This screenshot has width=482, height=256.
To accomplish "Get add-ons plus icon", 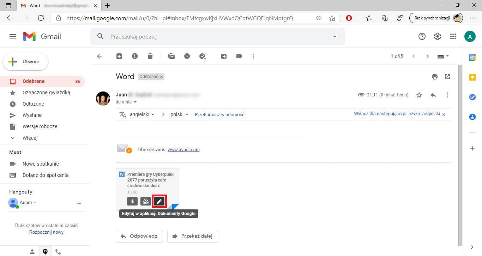I will click(472, 148).
